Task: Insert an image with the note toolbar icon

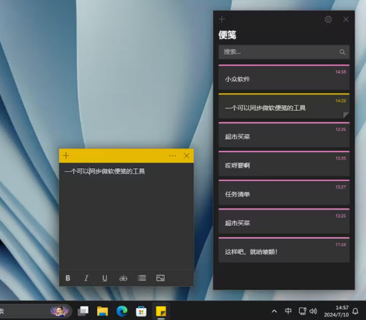Action: [x=160, y=278]
